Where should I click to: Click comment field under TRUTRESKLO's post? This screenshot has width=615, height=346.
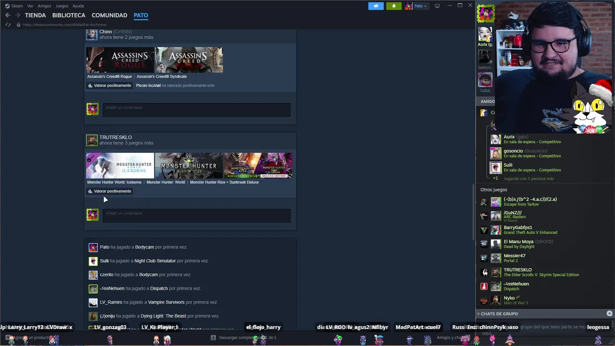pyautogui.click(x=197, y=215)
